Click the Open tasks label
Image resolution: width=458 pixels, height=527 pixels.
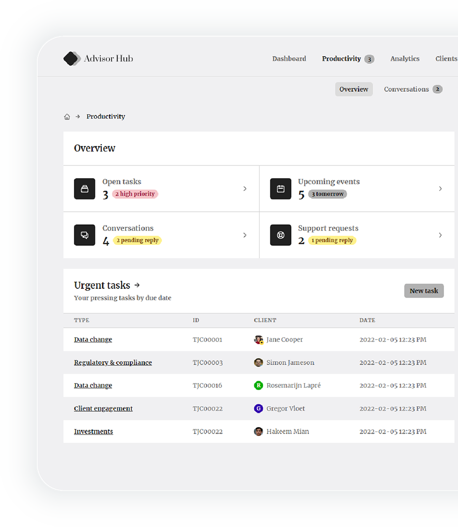[x=121, y=182]
